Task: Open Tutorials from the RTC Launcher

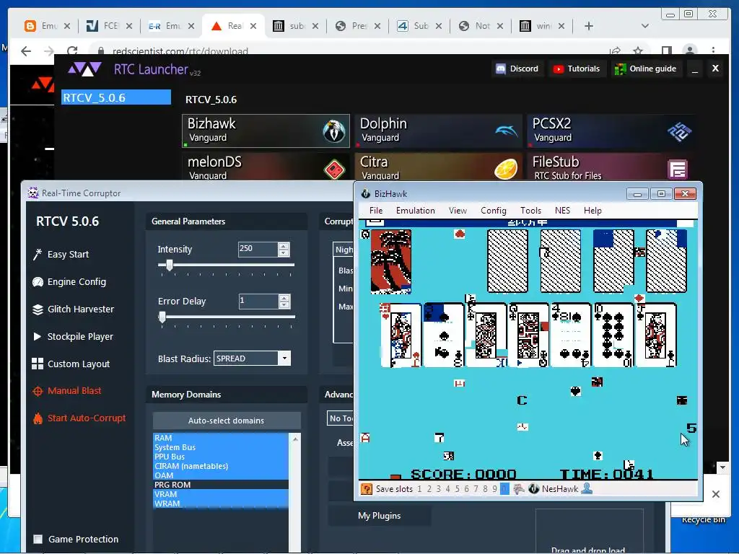Action: (577, 69)
